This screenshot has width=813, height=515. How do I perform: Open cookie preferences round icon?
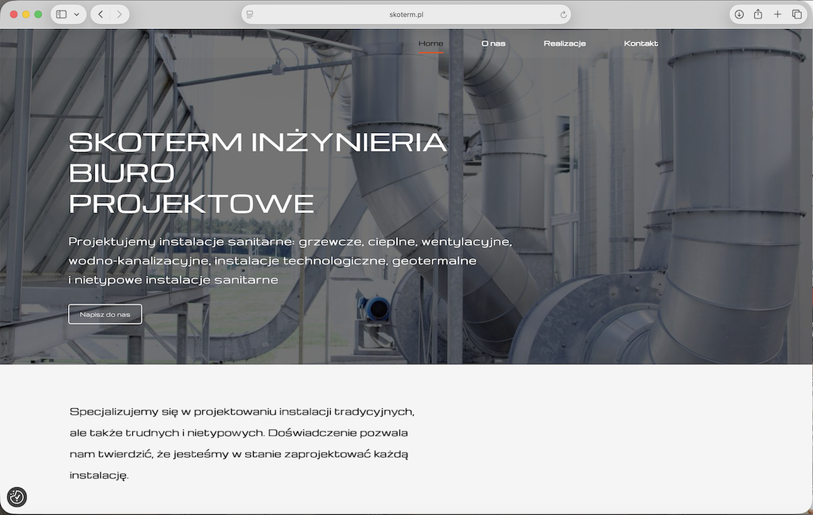pos(17,497)
